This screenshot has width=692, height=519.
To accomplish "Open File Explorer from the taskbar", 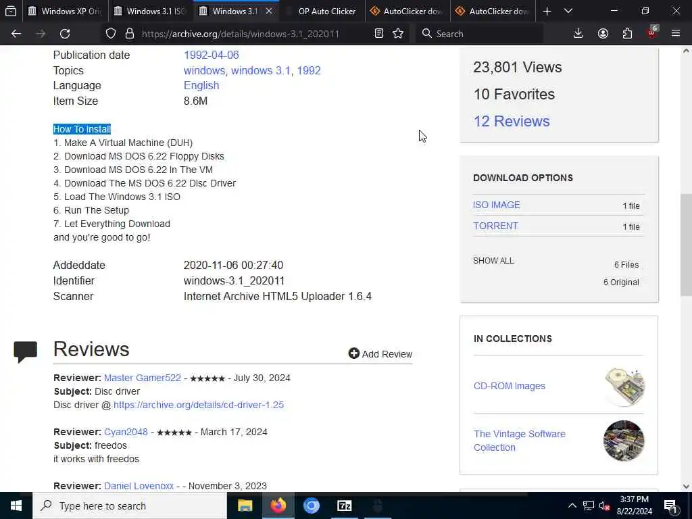I will tap(245, 505).
